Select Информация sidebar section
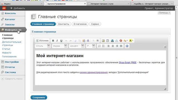Screen dimensions: 178x100 point(13,30)
